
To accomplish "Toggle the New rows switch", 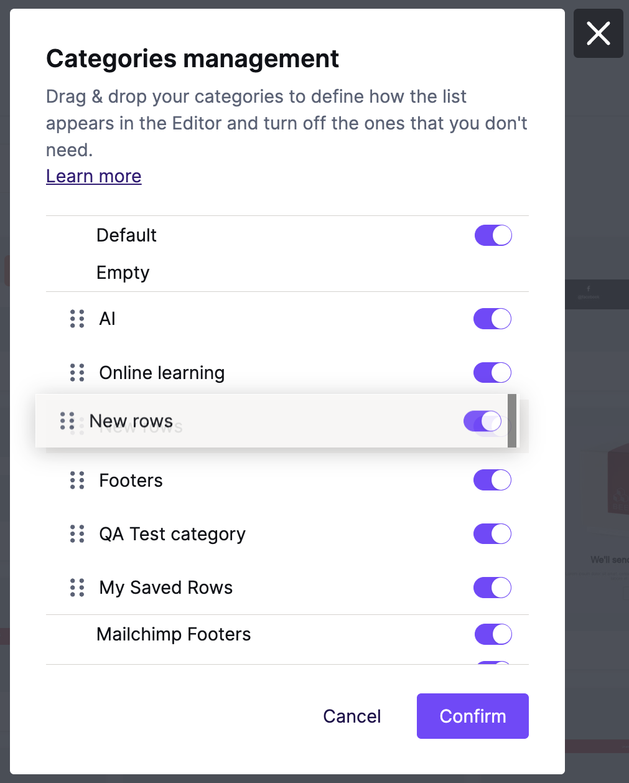I will tap(482, 421).
